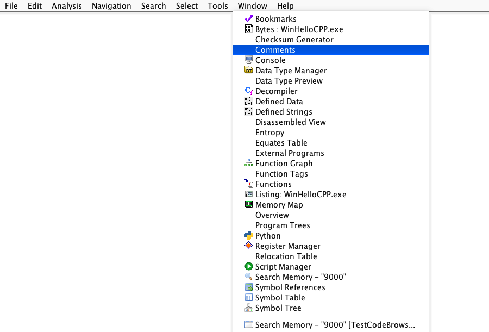Click the Bookmarks checkmark icon
The height and width of the screenshot is (332, 489).
pyautogui.click(x=249, y=19)
